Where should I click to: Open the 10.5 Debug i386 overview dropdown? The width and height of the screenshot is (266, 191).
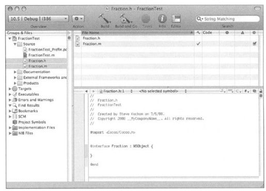click(x=38, y=19)
